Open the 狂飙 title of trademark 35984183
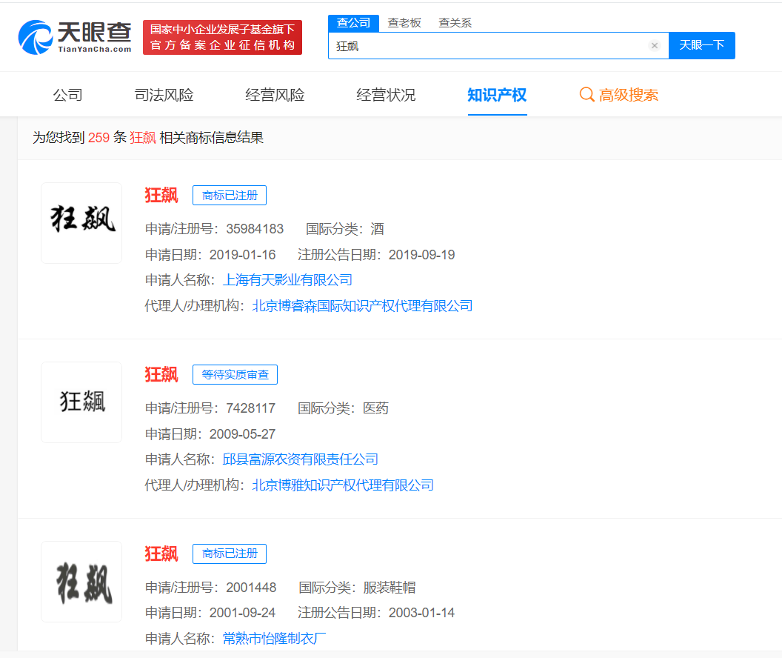The image size is (782, 658). (161, 195)
